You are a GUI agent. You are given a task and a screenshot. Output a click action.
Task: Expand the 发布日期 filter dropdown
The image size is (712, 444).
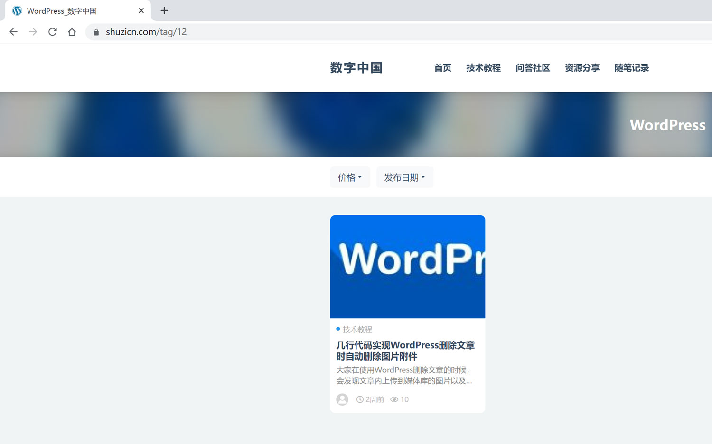click(404, 177)
